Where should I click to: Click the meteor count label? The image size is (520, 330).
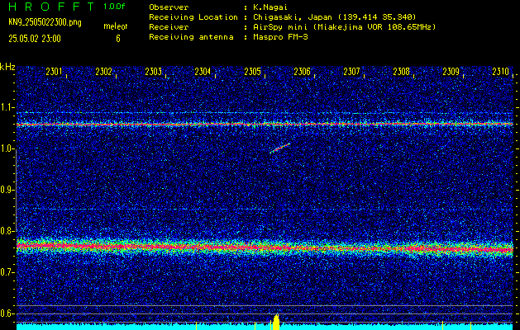(x=116, y=26)
